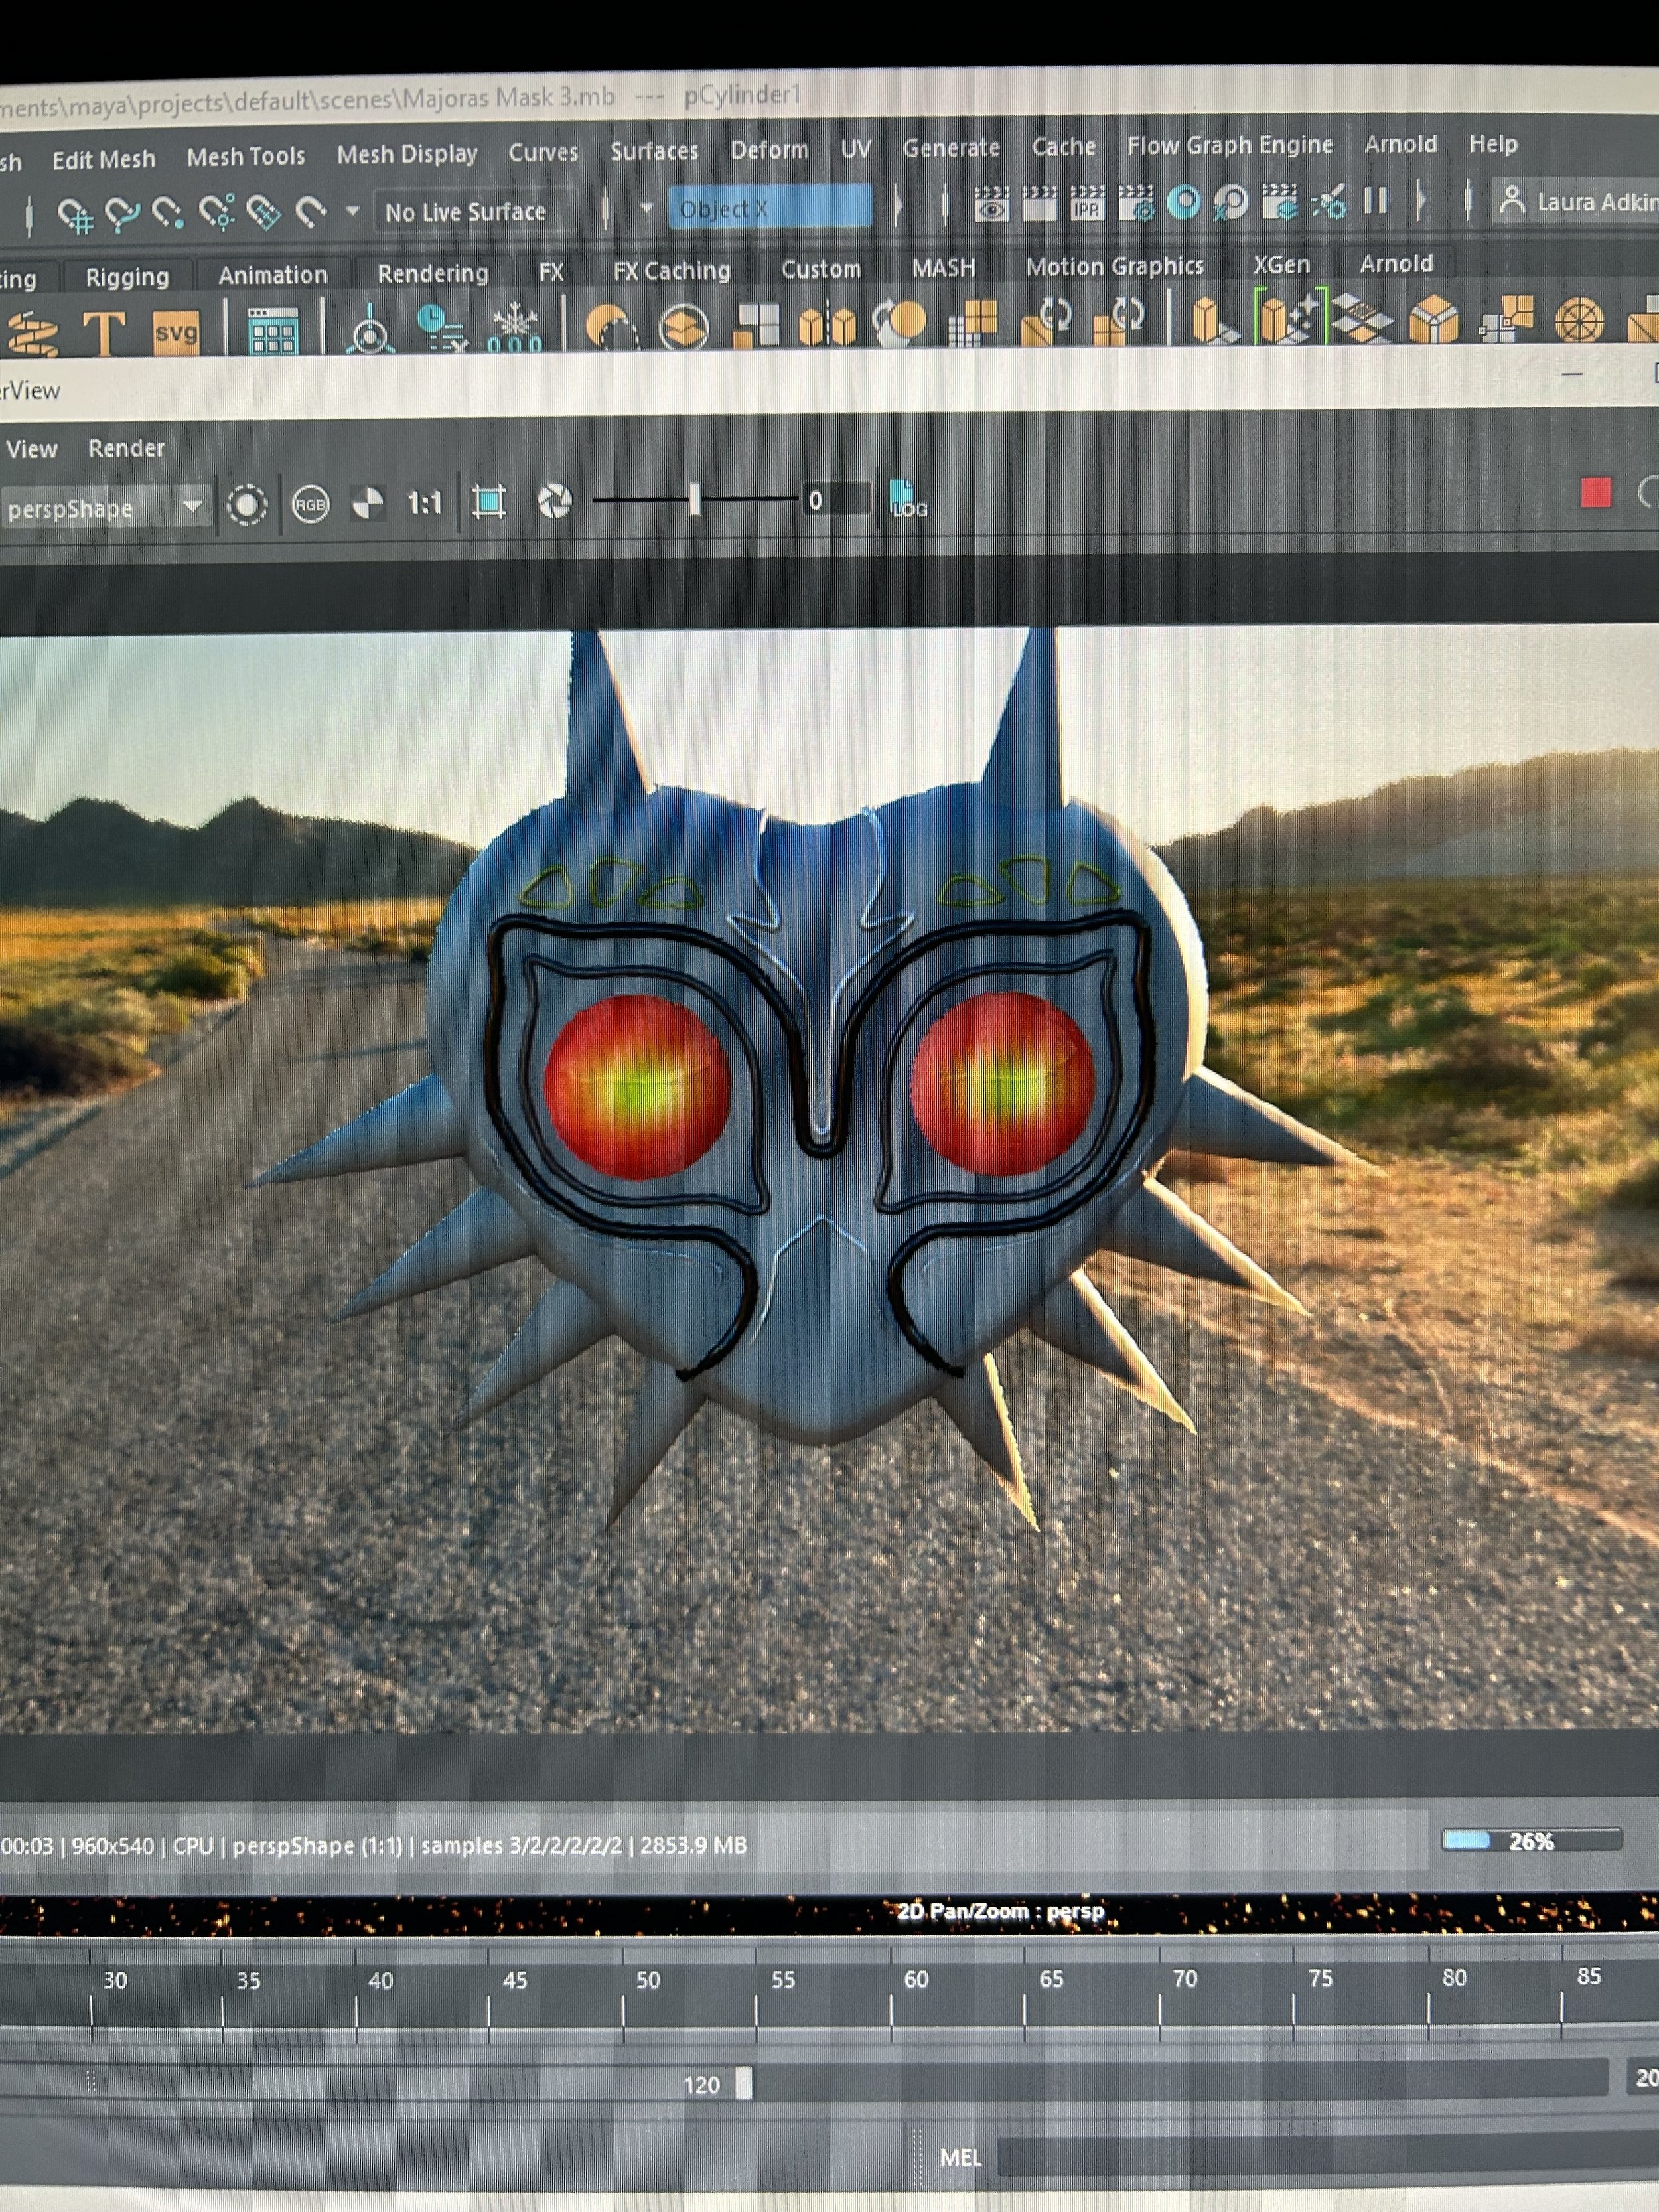1659x2212 pixels.
Task: Switch to the FX shelf tab
Action: [551, 272]
